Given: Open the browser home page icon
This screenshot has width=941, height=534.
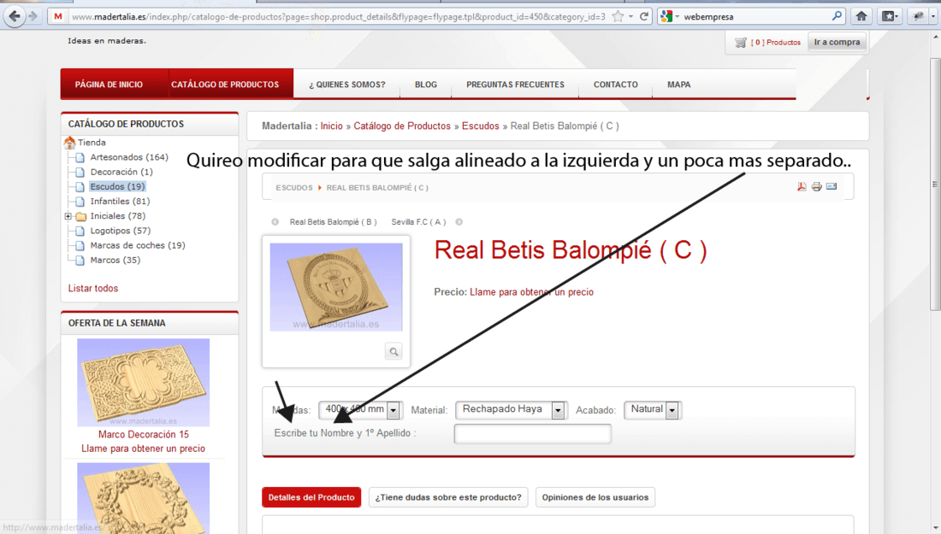Looking at the screenshot, I should [x=861, y=16].
